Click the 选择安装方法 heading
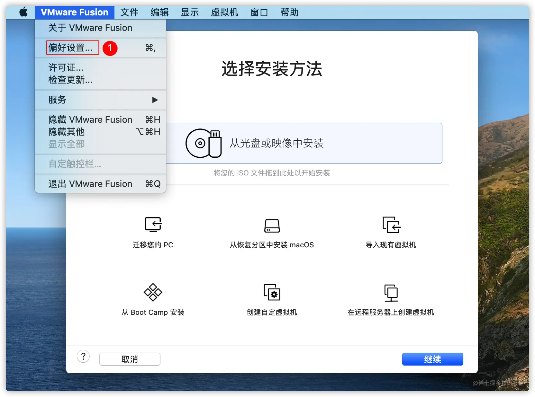The image size is (535, 397). coord(272,69)
